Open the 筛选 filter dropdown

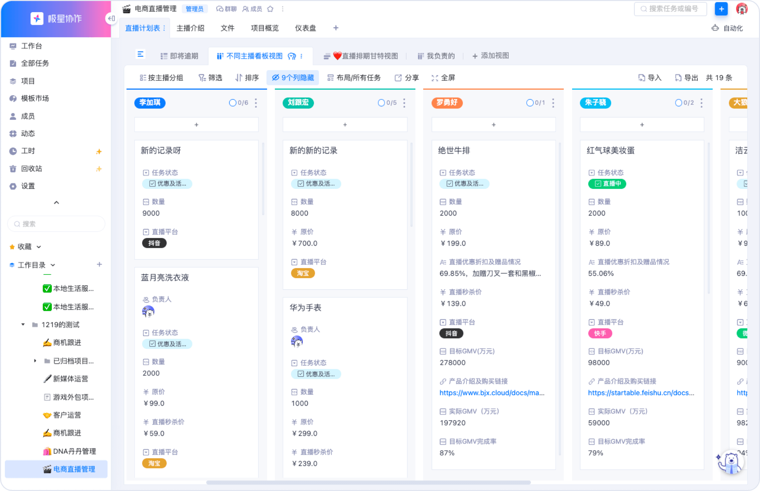coord(210,78)
